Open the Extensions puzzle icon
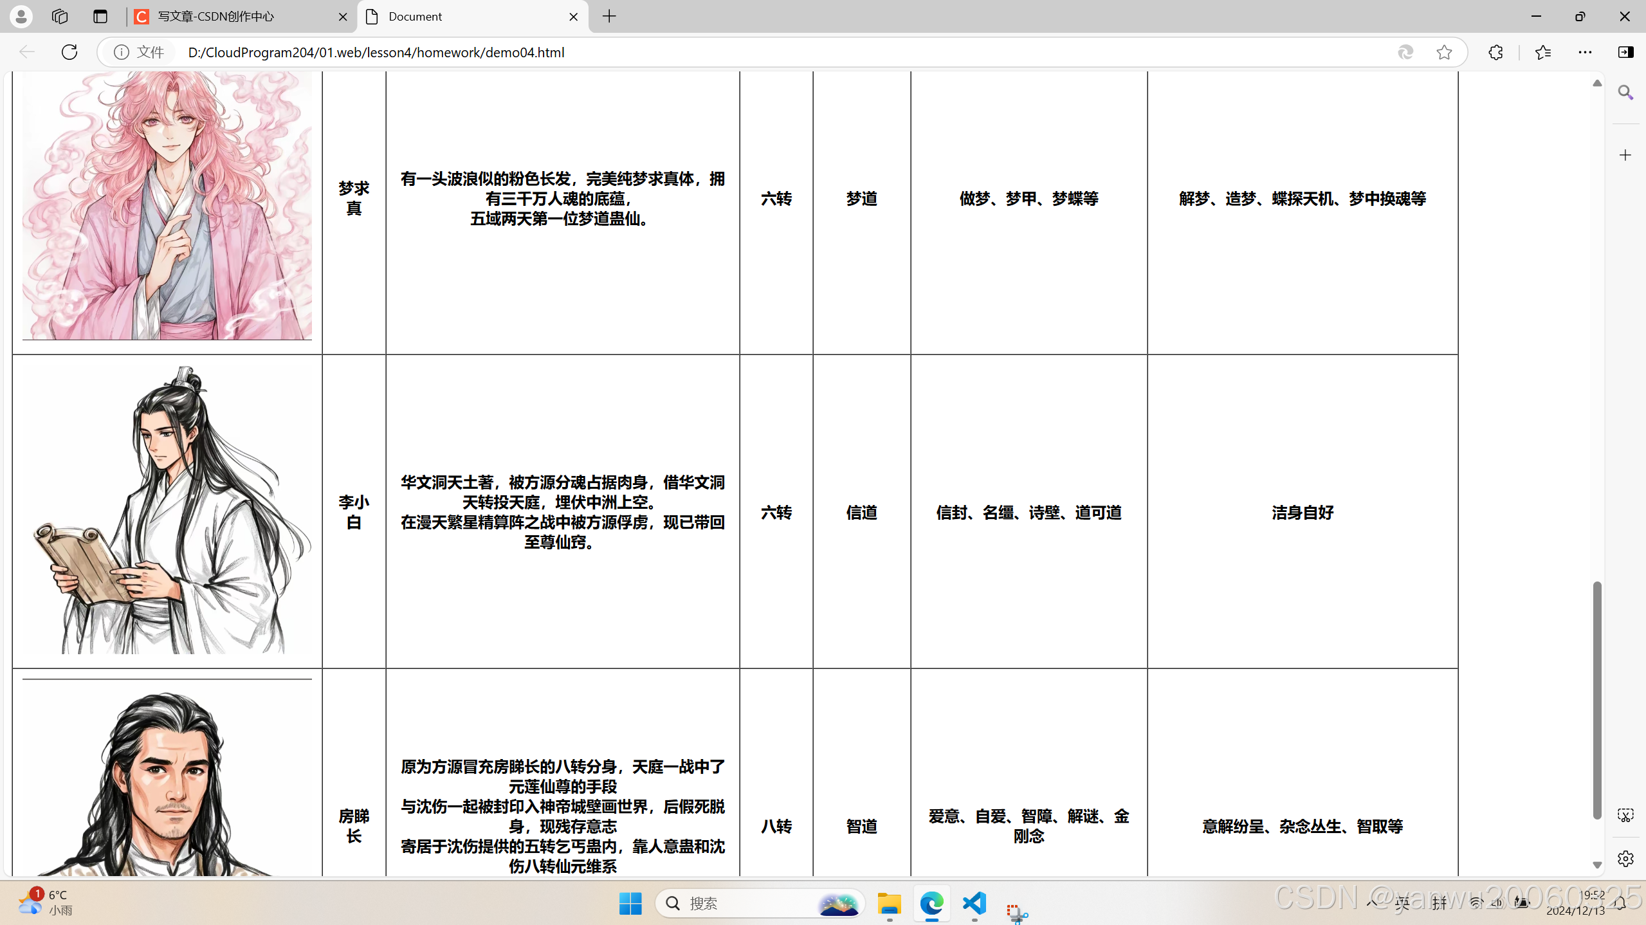The width and height of the screenshot is (1646, 925). coord(1495,52)
